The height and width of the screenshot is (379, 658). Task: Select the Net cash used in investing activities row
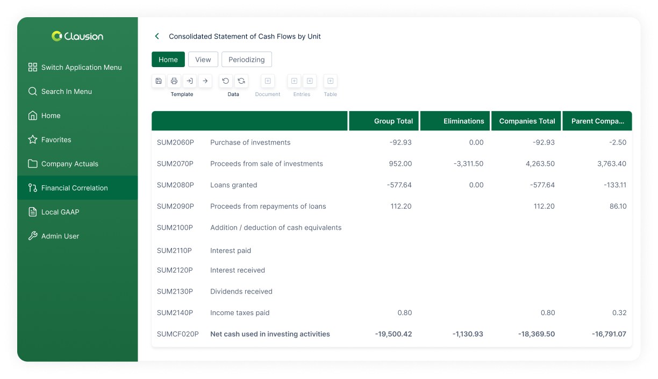click(x=270, y=334)
